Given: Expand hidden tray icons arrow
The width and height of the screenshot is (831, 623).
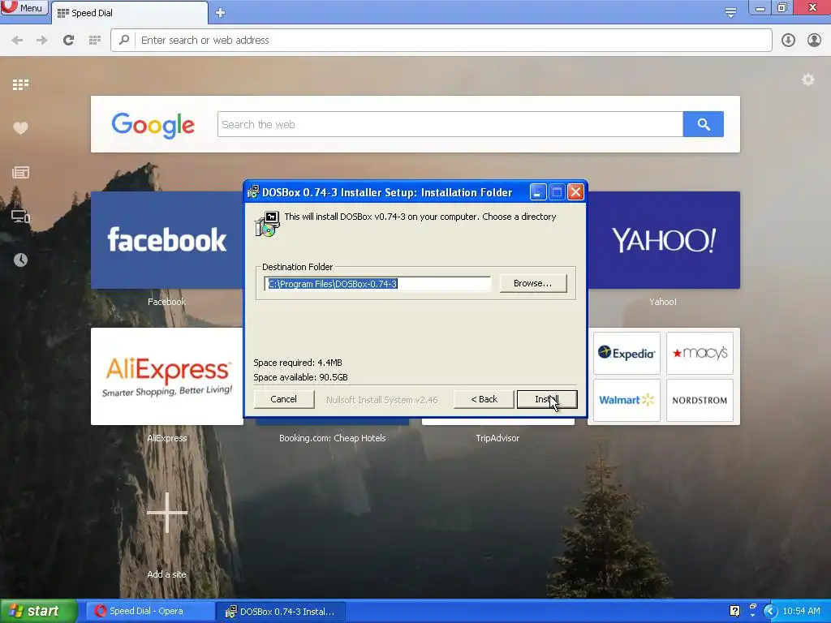Looking at the screenshot, I should [770, 612].
